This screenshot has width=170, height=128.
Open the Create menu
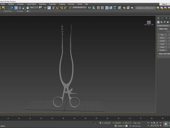[x=3, y=4]
